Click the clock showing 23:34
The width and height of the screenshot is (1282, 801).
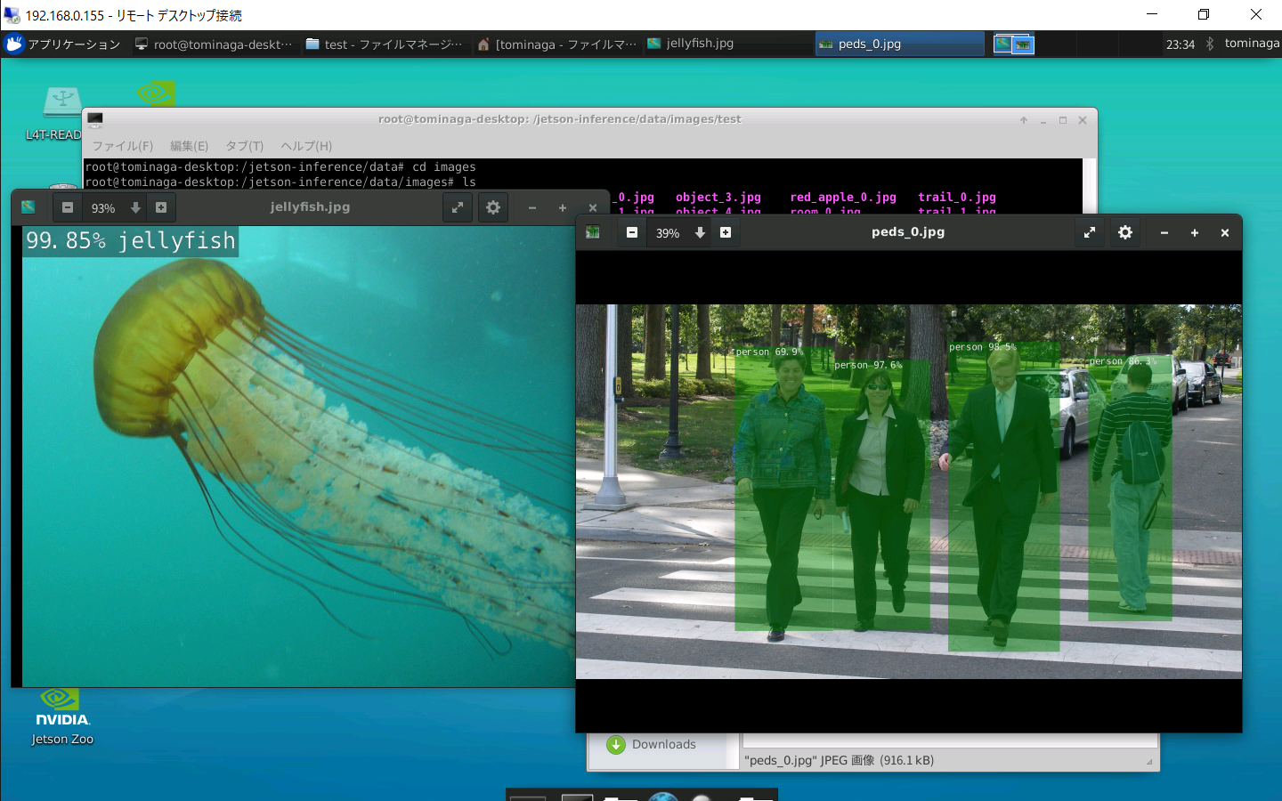coord(1180,43)
